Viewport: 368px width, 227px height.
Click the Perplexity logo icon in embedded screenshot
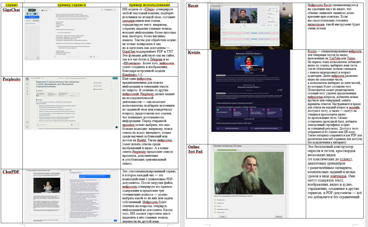click(x=27, y=79)
